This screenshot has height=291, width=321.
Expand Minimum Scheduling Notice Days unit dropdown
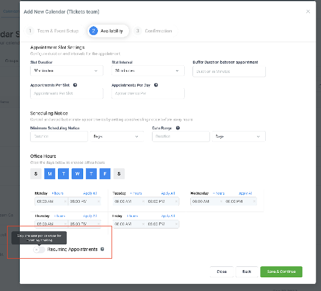[117, 136]
